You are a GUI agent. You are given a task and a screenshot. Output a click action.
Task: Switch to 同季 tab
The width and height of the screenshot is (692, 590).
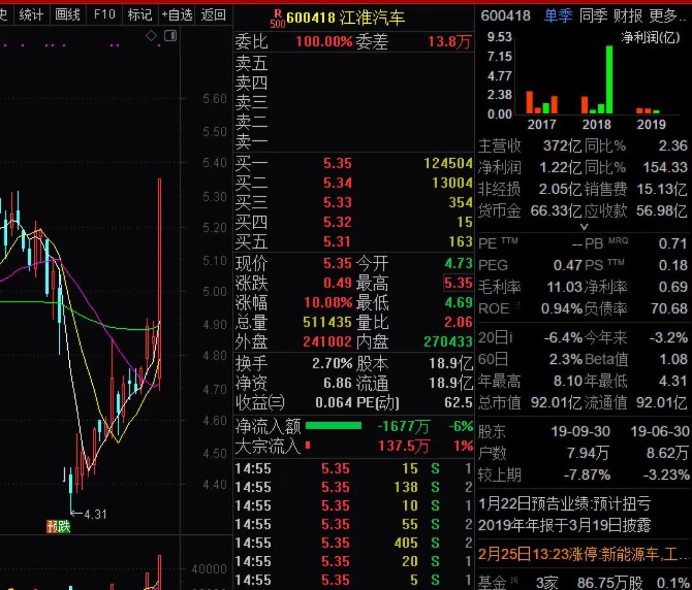point(593,16)
